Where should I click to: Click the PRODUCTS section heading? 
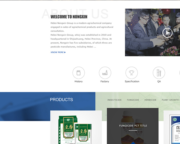[x=61, y=100]
